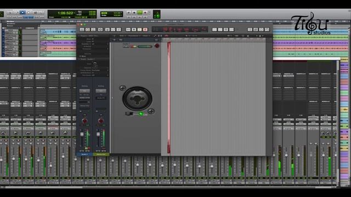Click the add track plus button in Logic
Screen dimensions: 351x197
coord(114,40)
